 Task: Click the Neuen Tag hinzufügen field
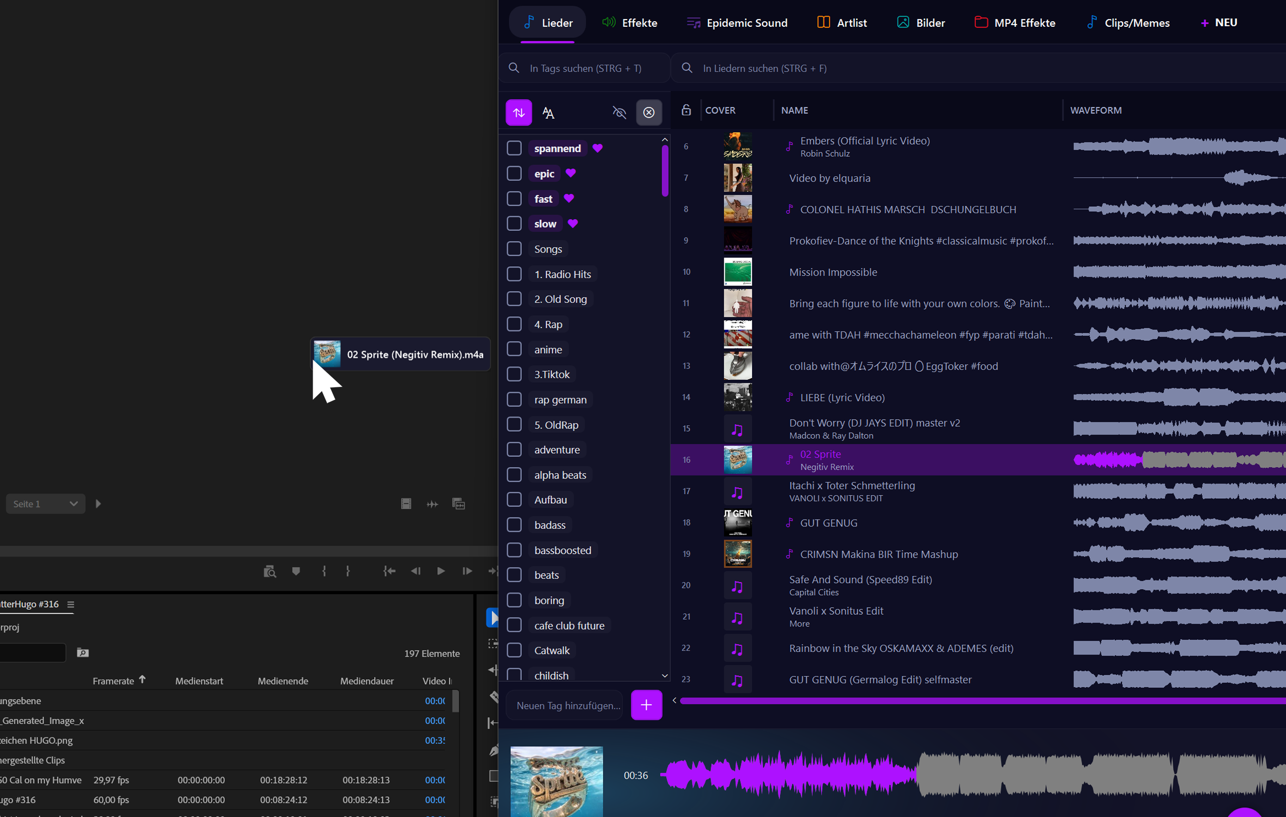[565, 706]
